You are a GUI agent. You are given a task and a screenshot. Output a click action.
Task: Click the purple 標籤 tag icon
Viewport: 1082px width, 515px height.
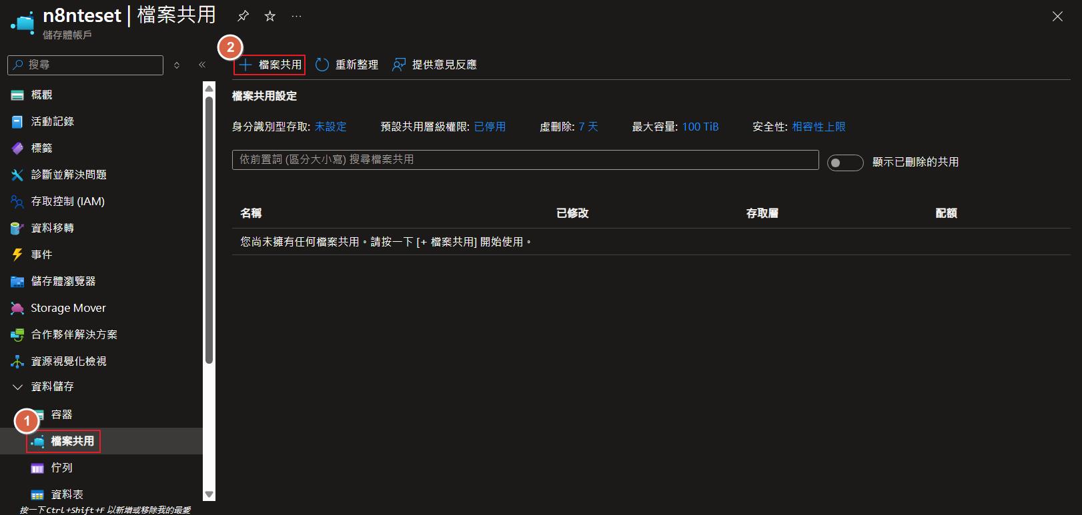pos(17,149)
